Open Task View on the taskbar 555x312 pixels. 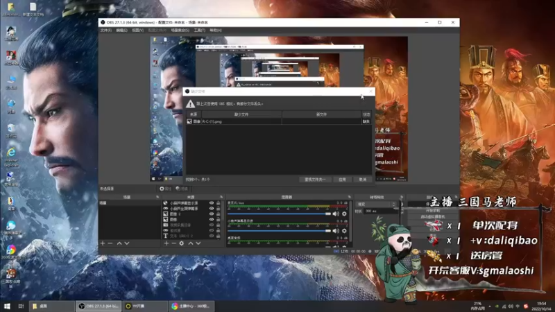21,306
